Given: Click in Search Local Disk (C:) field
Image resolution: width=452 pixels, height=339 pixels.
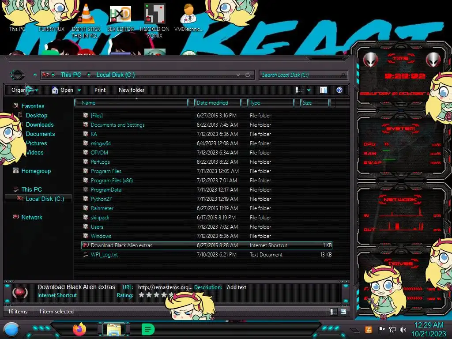Looking at the screenshot, I should (x=303, y=75).
